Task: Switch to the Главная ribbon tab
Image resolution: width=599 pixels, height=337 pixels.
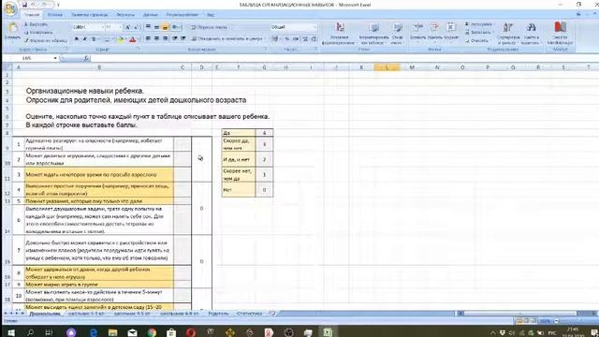Action: pos(31,15)
